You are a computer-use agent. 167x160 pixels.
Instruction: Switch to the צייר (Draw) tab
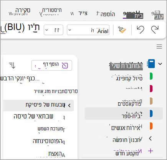coord(83,13)
